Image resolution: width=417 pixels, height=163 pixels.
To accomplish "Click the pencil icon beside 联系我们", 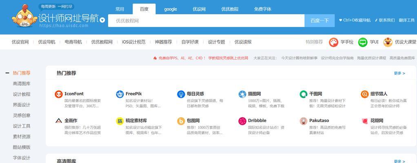I will (376, 20).
